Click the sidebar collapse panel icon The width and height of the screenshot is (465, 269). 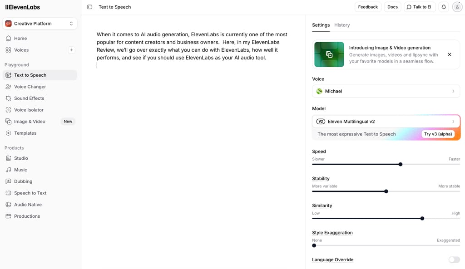click(x=89, y=7)
